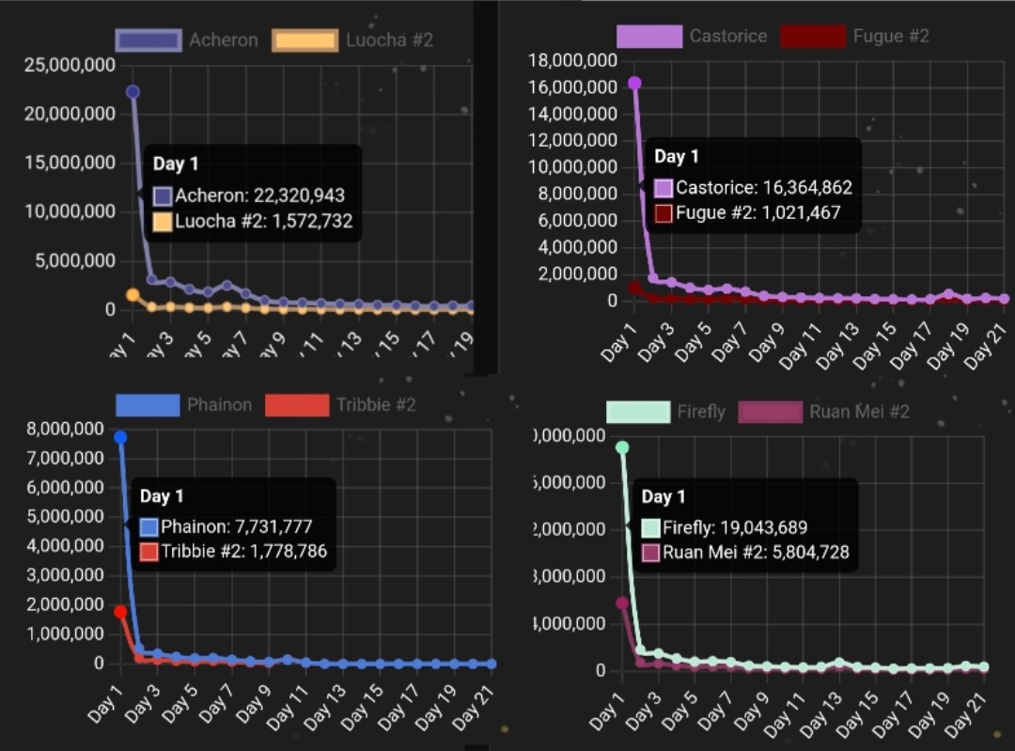This screenshot has height=751, width=1015.
Task: Select Luocha #2's Day 1 data point
Action: coord(133,295)
